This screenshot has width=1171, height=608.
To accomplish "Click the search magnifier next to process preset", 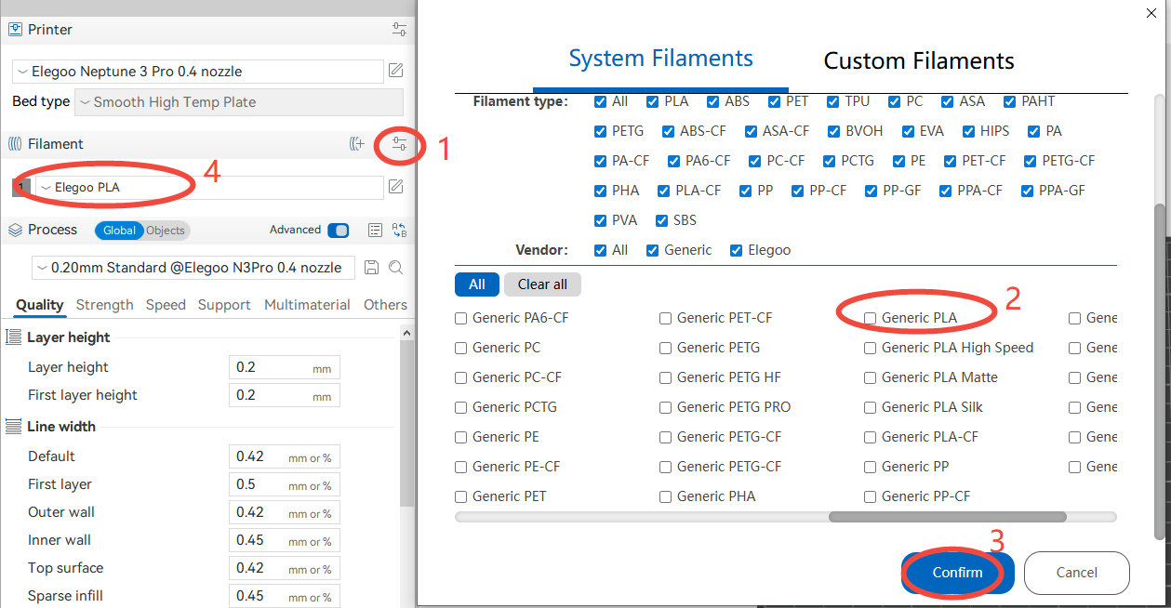I will click(395, 268).
